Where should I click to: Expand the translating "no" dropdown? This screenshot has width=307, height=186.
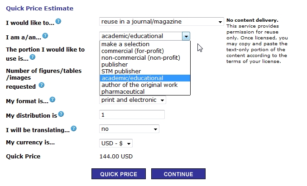coord(129,129)
